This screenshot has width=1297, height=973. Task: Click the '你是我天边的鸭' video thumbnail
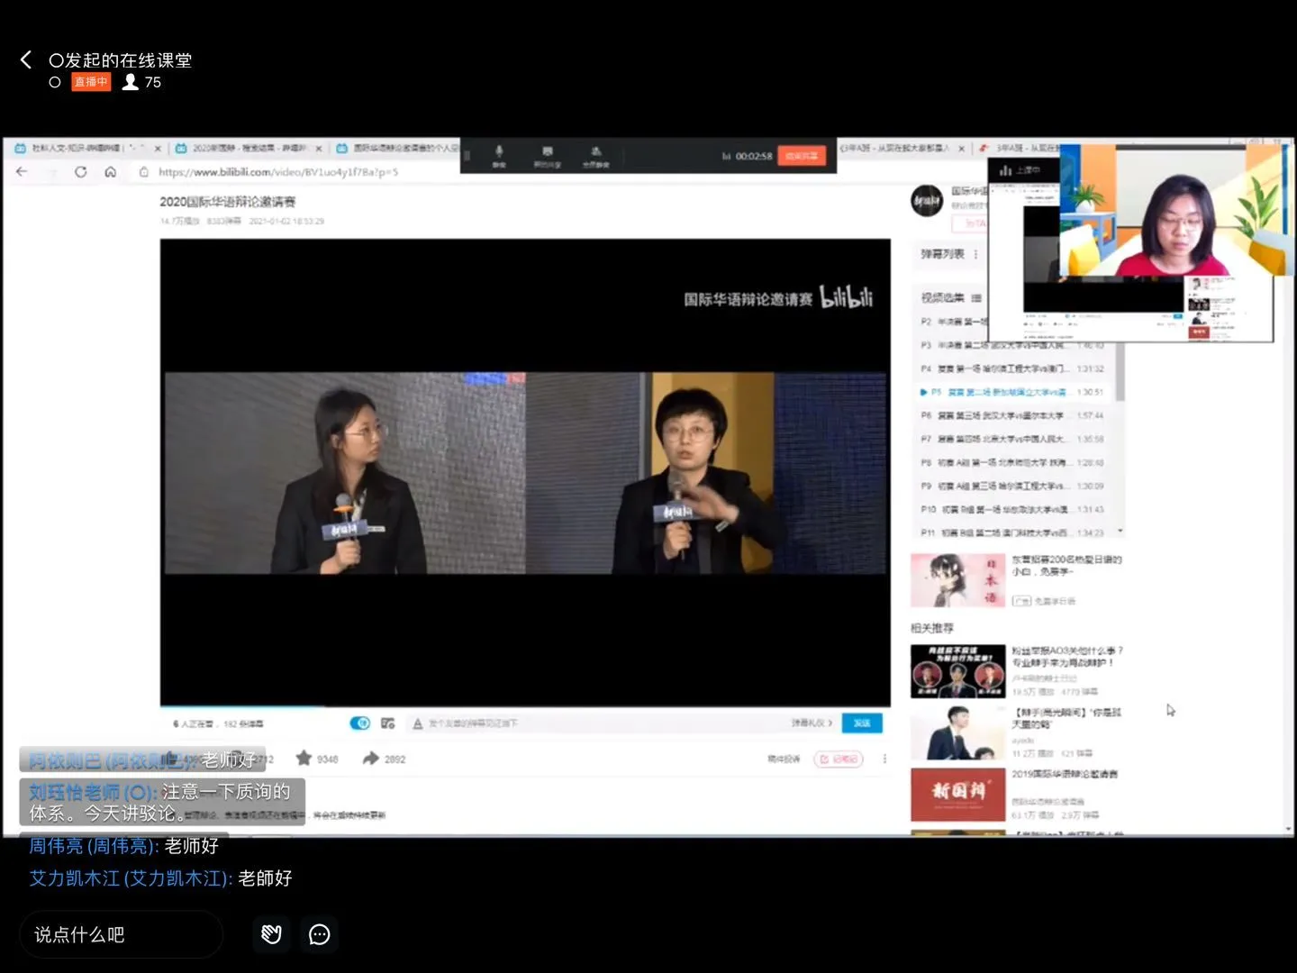(957, 733)
